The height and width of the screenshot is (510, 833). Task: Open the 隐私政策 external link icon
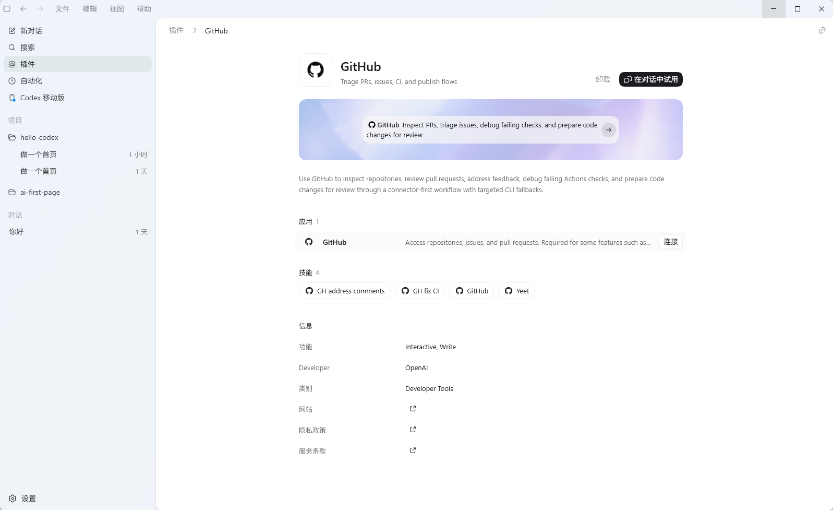point(413,430)
